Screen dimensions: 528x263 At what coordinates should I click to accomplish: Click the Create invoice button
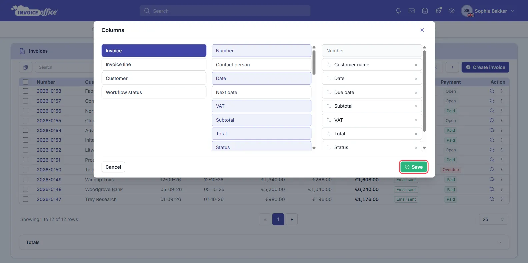point(485,67)
